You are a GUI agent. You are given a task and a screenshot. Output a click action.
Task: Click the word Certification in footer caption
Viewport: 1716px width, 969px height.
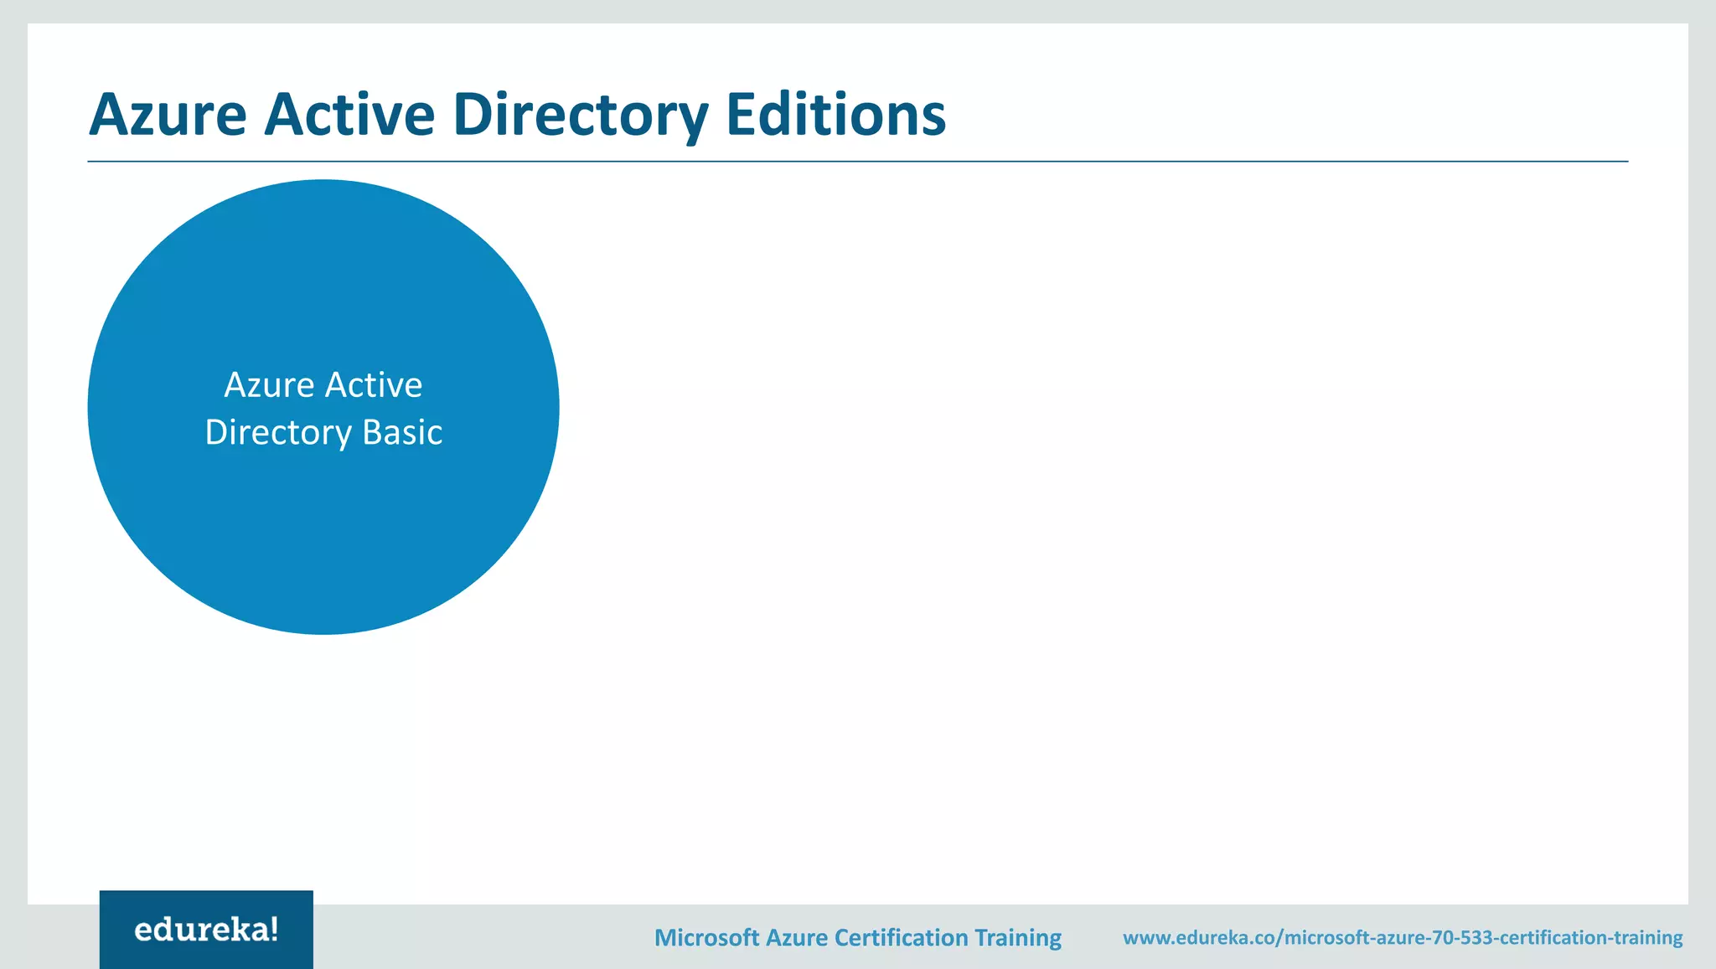[901, 937]
